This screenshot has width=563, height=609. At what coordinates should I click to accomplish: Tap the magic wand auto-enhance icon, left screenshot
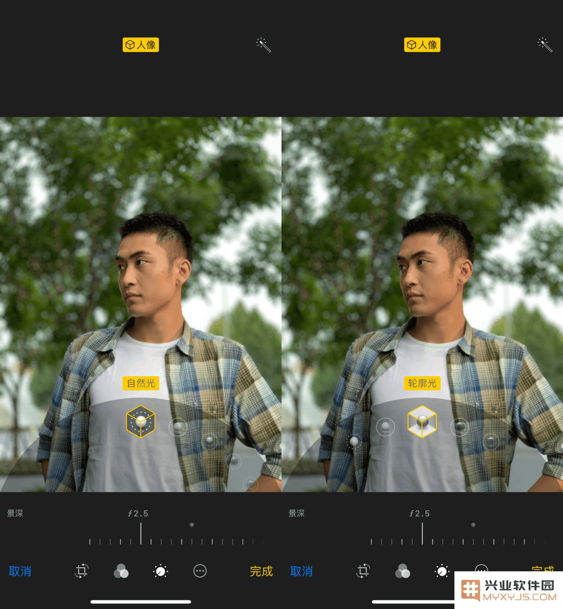[263, 45]
